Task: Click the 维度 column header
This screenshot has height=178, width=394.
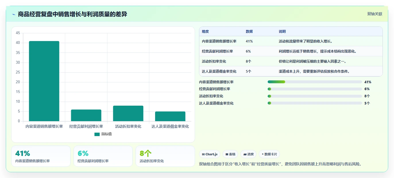Action: point(205,32)
